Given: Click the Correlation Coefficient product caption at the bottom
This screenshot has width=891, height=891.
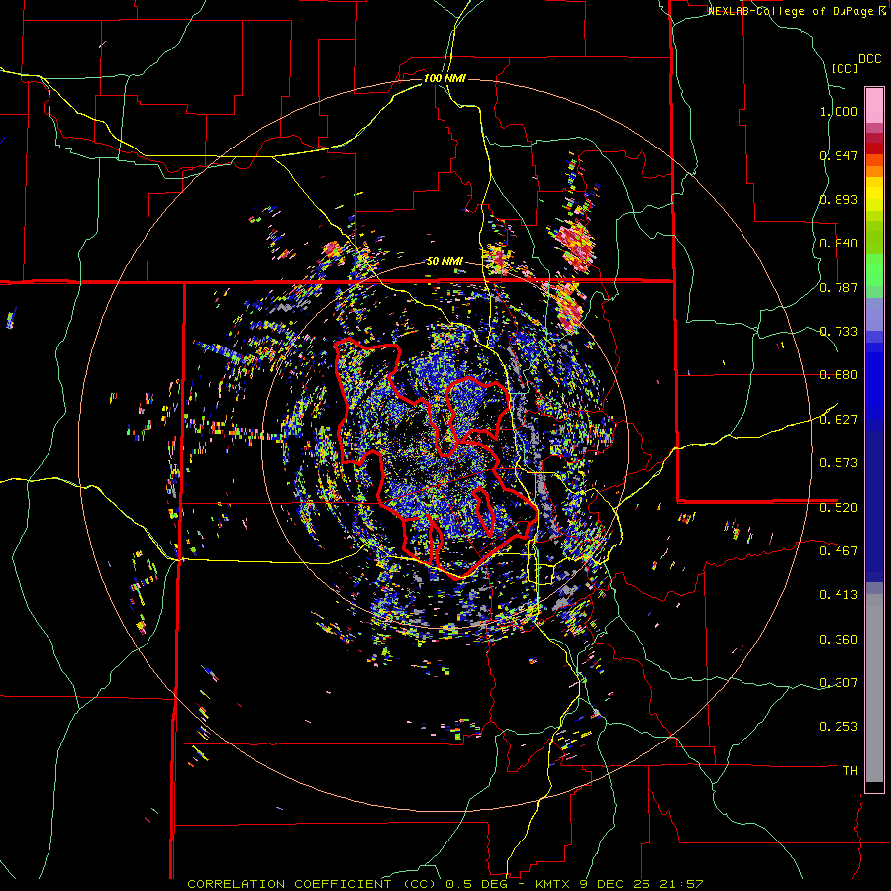Looking at the screenshot, I should (445, 884).
